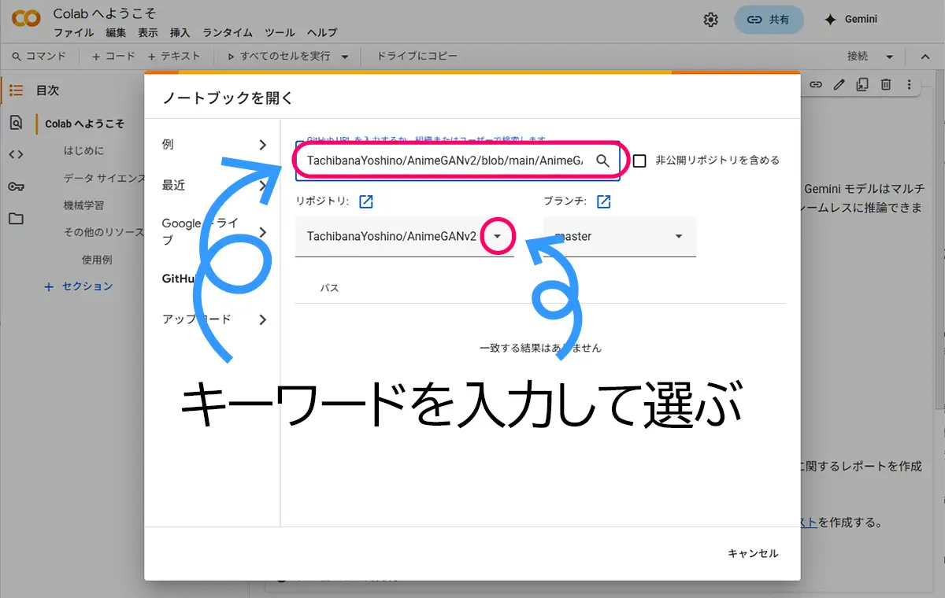Expand the repository dropdown TachibanaYoshino/AnimeGANv2

(x=497, y=236)
